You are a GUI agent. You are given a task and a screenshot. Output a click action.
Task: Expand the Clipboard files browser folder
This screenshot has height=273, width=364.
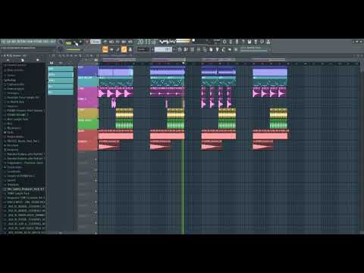15,84
